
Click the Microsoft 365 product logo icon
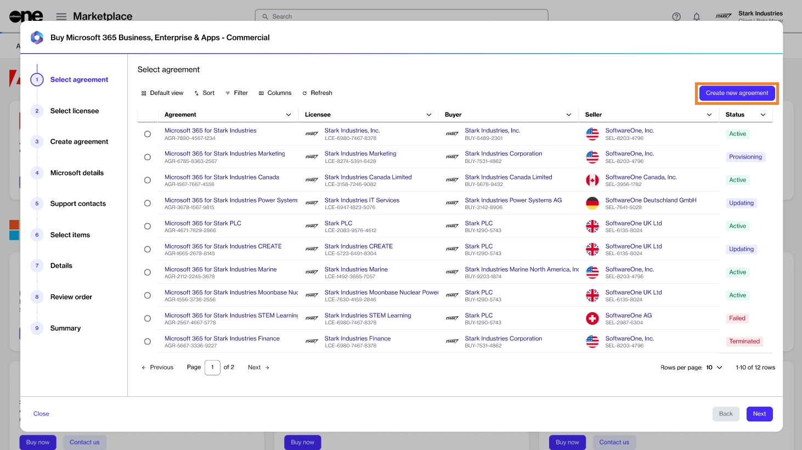37,37
